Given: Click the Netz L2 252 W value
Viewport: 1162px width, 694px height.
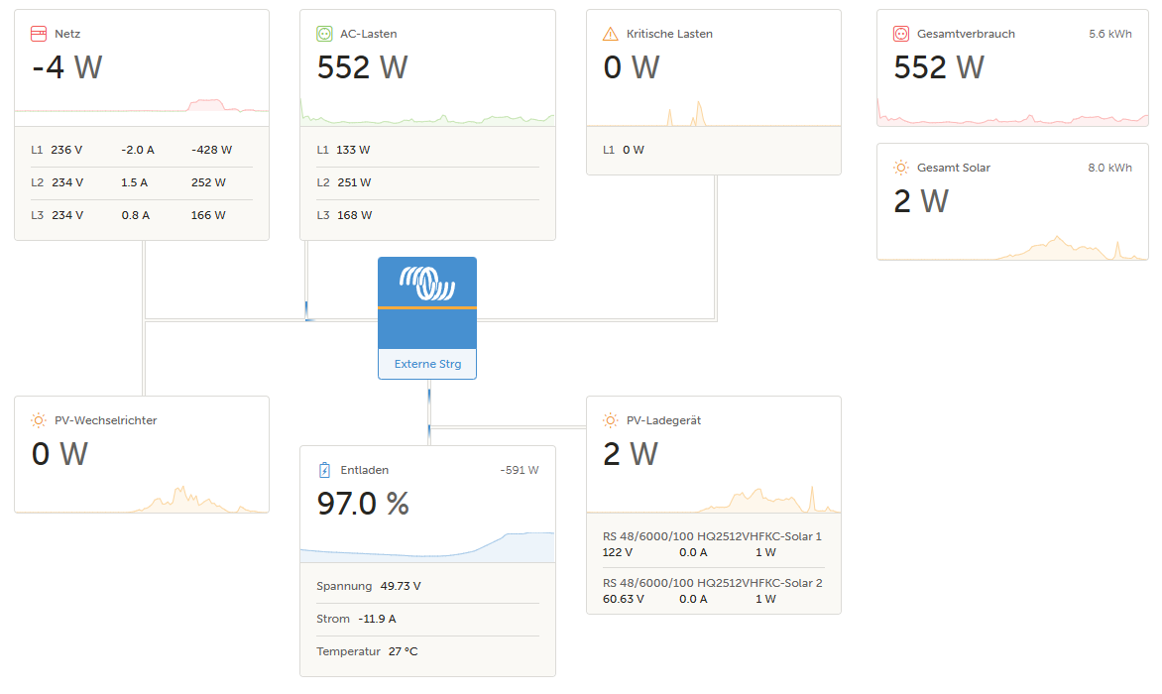Looking at the screenshot, I should (x=208, y=182).
